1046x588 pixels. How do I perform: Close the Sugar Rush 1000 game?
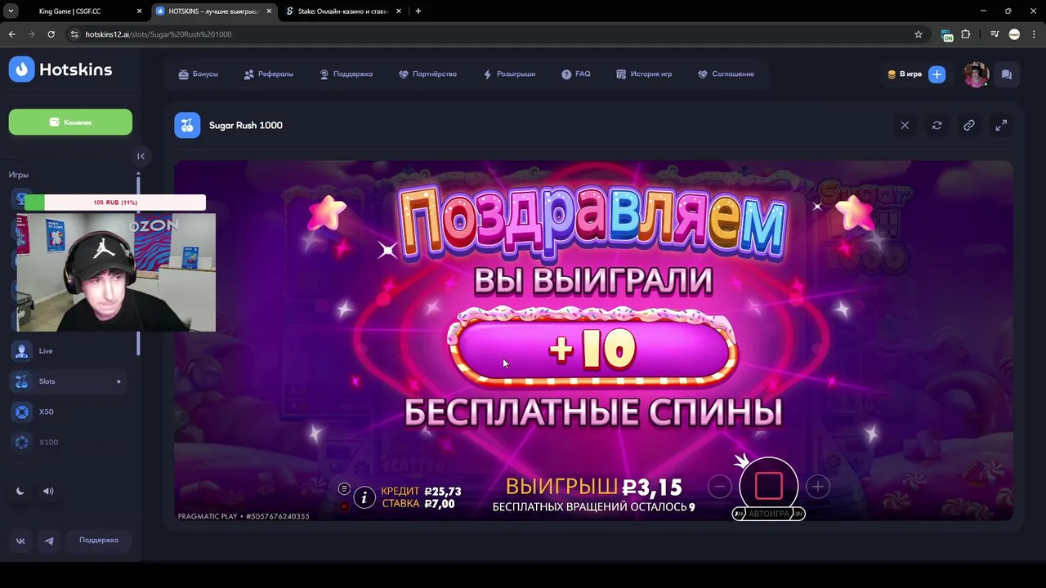pyautogui.click(x=905, y=125)
